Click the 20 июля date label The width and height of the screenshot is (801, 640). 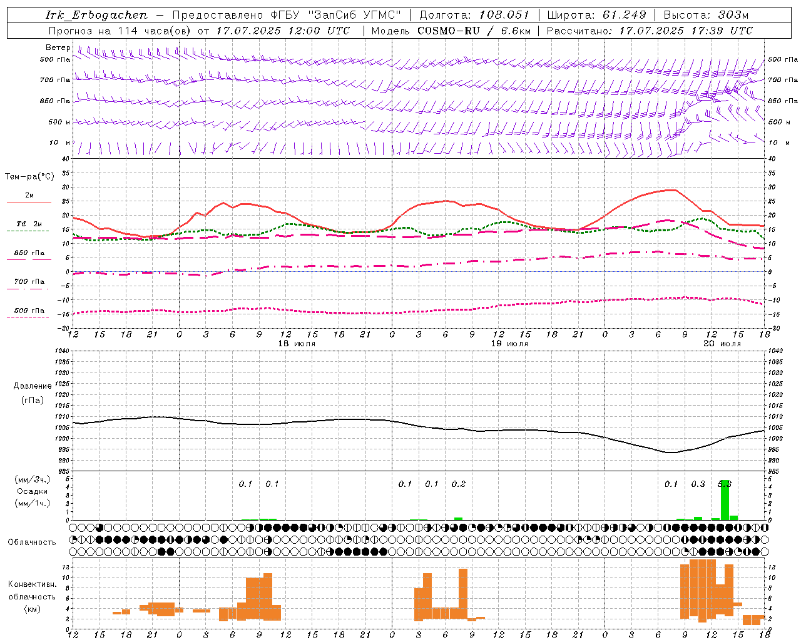tap(722, 344)
